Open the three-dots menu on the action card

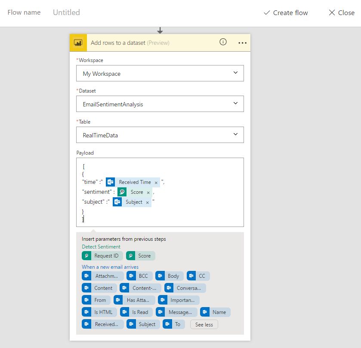point(242,43)
